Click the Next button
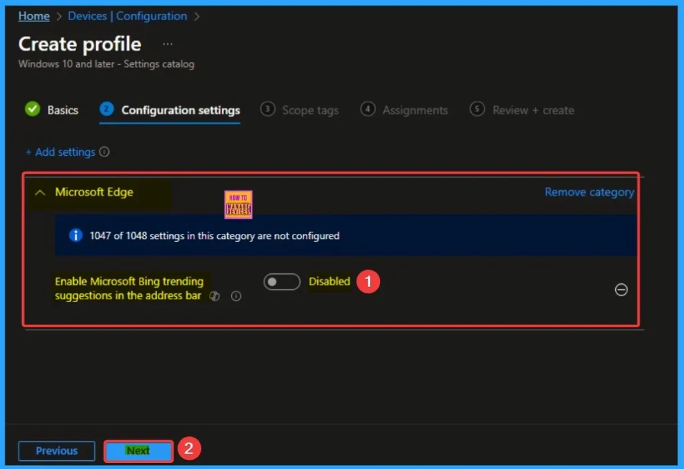Viewport: 684px width, 469px height. click(138, 451)
